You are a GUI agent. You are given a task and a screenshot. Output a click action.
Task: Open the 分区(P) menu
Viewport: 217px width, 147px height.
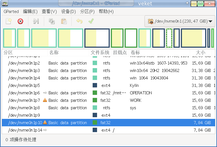tap(87, 11)
